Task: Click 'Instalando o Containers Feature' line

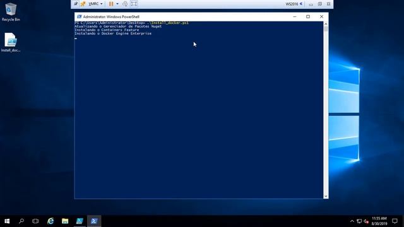Action: click(x=107, y=30)
